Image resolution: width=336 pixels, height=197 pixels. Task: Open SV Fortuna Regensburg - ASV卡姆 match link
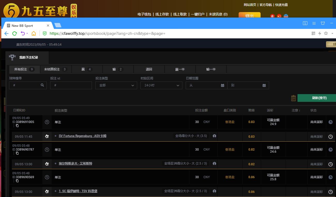click(82, 136)
